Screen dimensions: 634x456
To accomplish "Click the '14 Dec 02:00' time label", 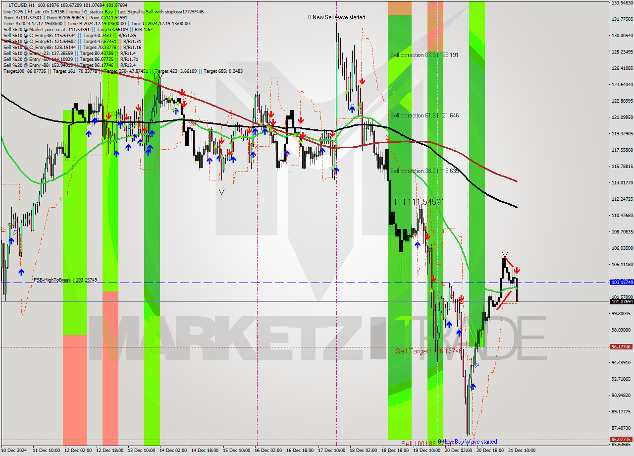I will click(173, 451).
